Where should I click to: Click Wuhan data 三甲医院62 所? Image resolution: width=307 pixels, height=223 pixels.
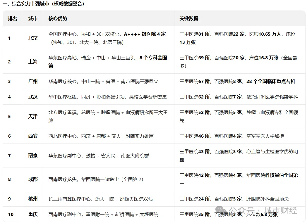point(195,97)
